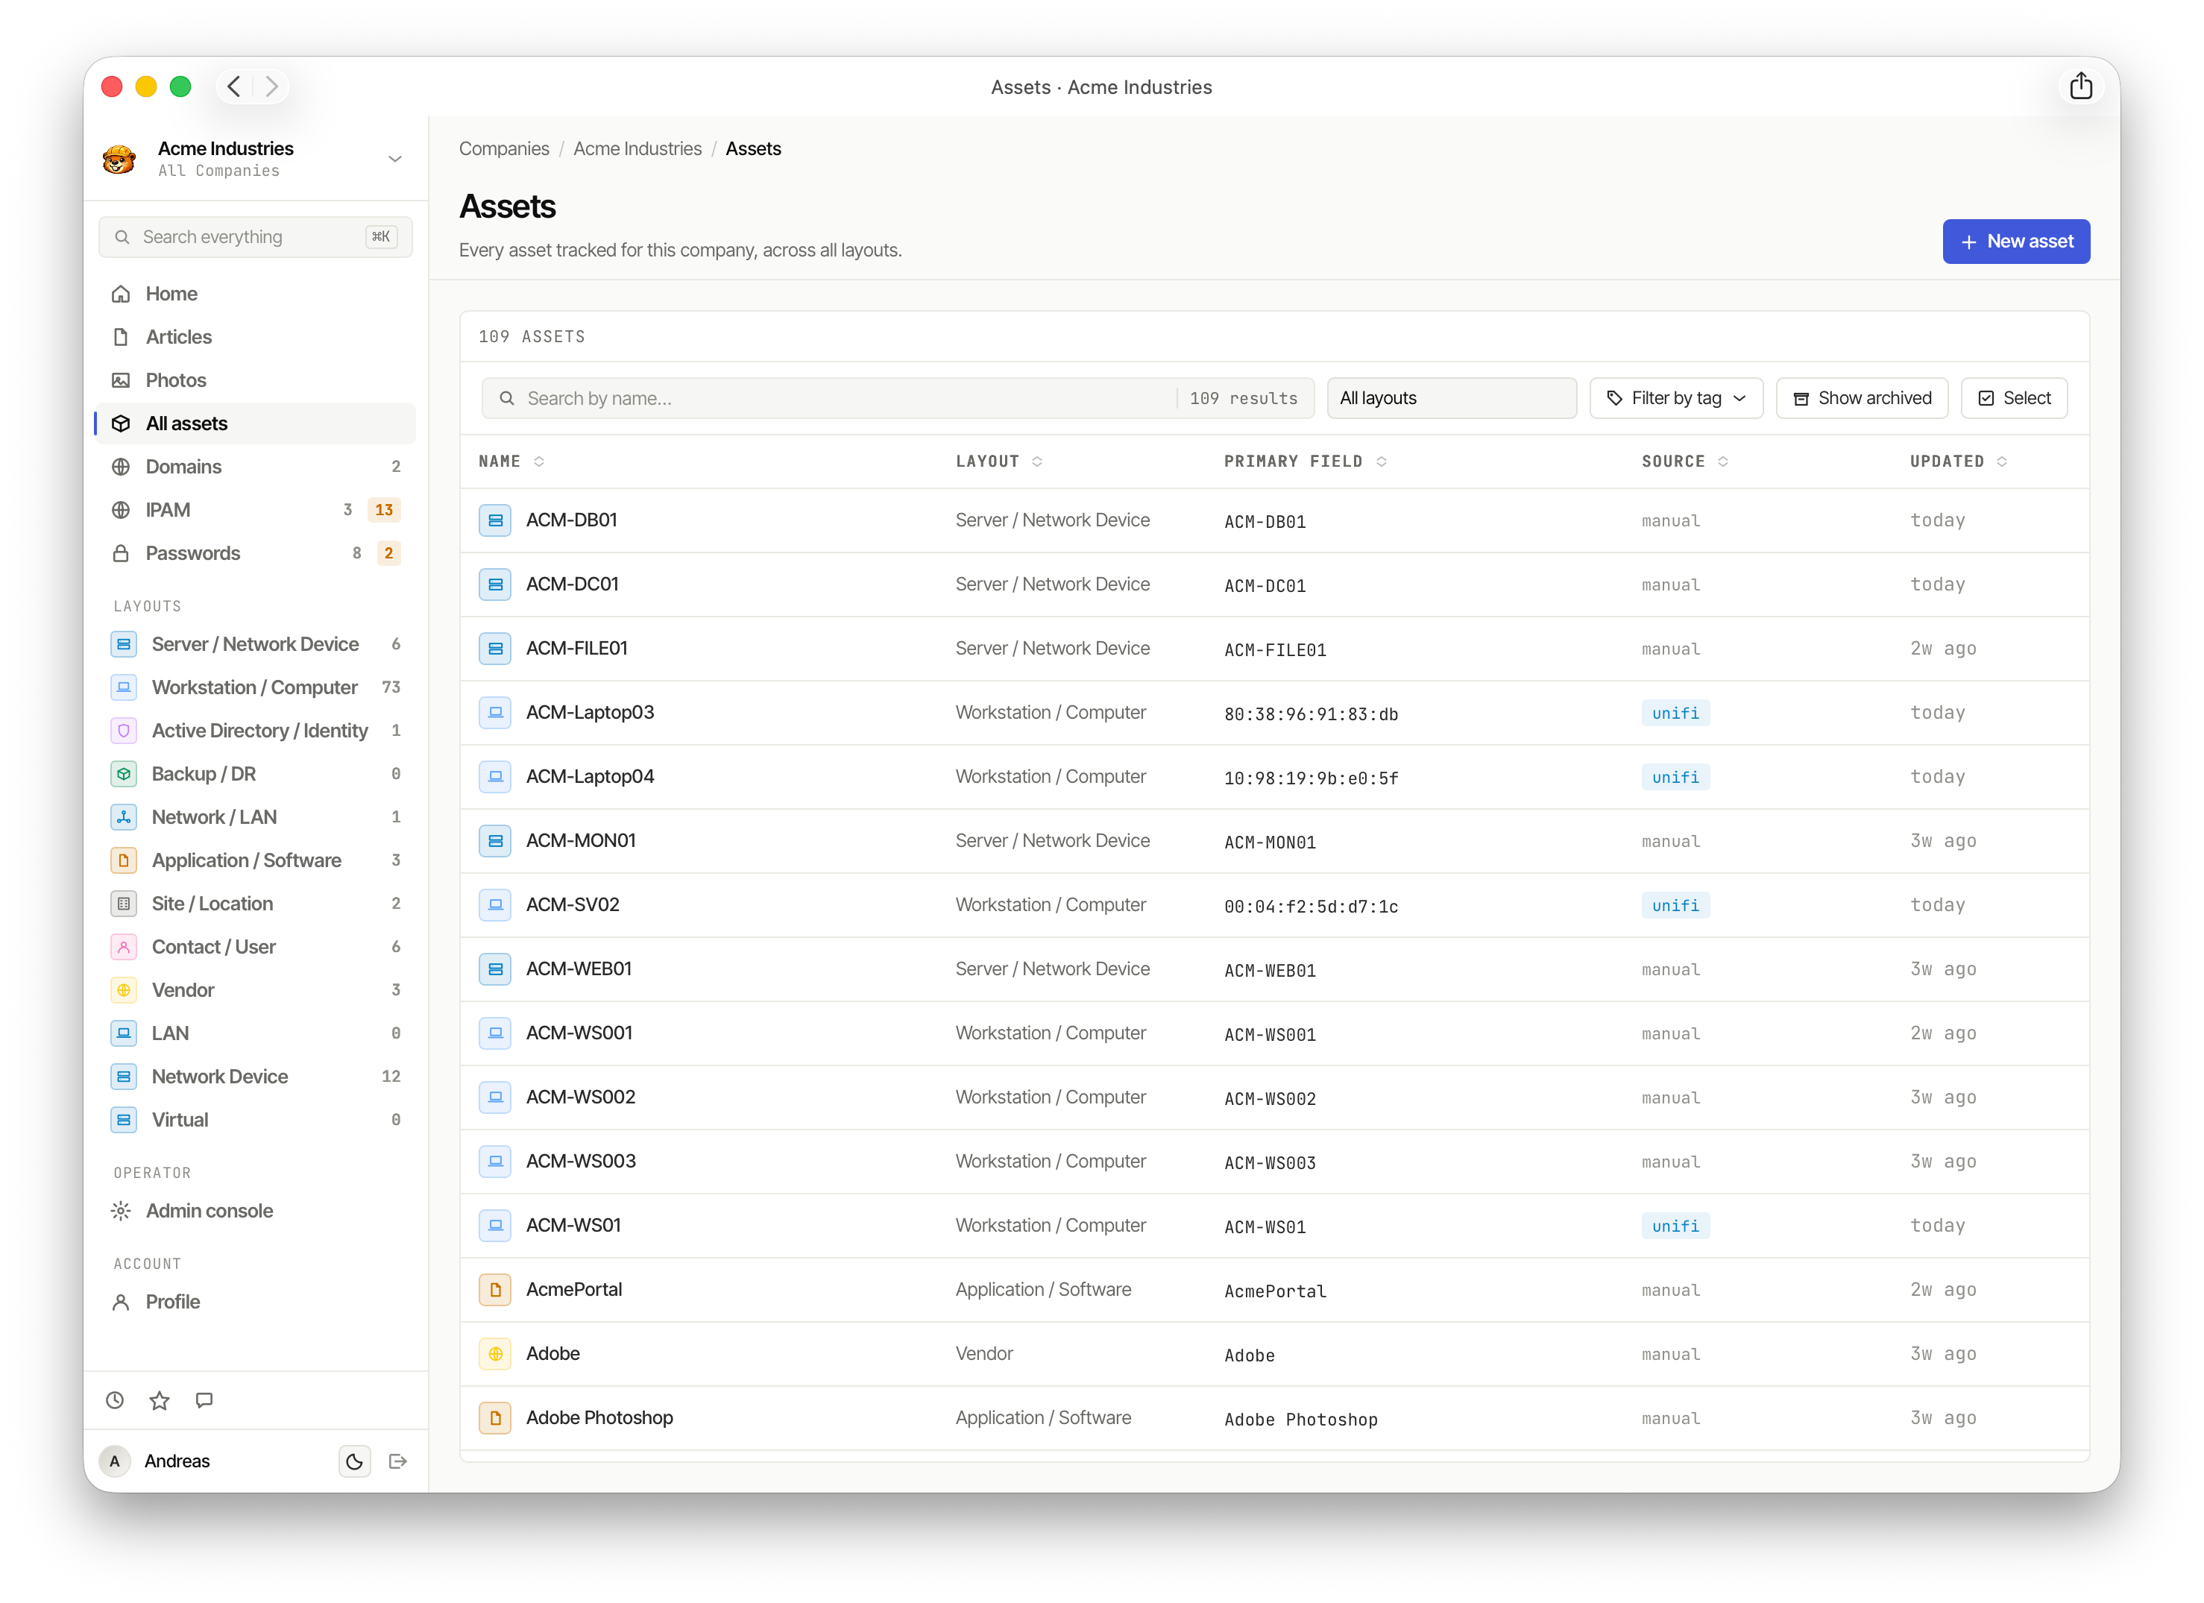
Task: Sort by the Primary Field column
Action: pyautogui.click(x=1305, y=462)
